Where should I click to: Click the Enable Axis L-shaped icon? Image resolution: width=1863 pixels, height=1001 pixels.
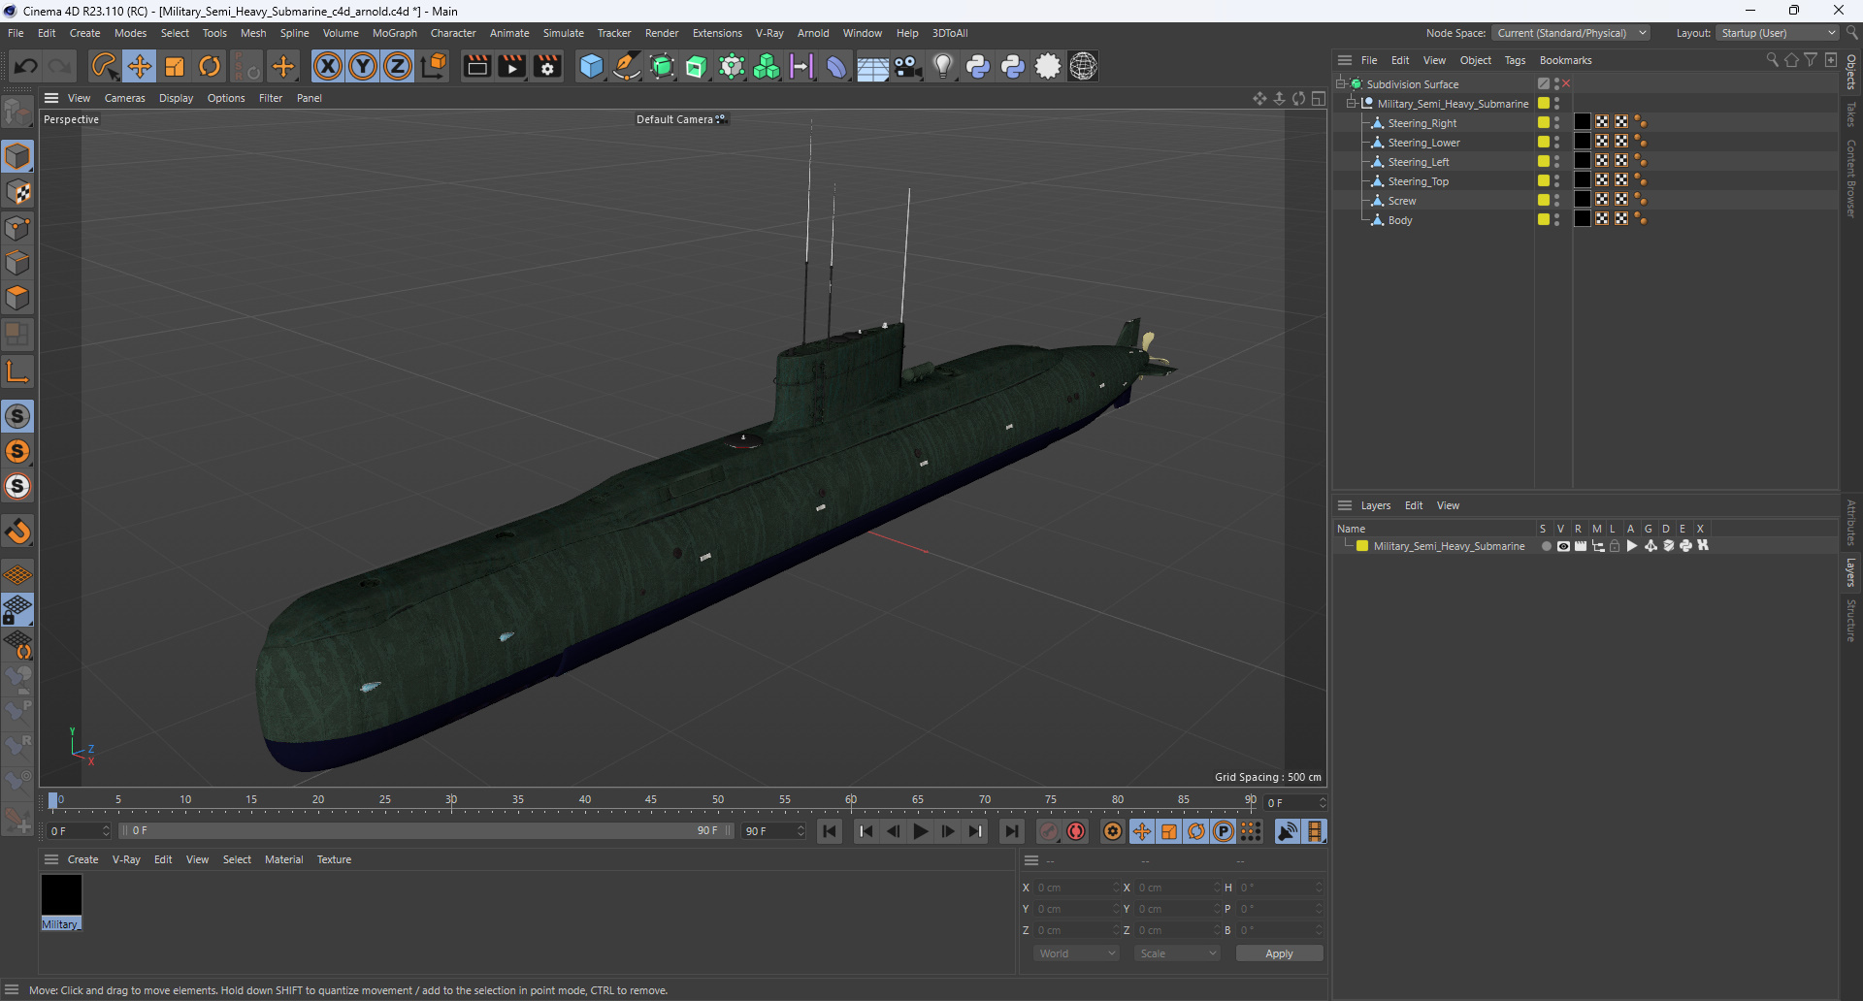click(x=17, y=371)
